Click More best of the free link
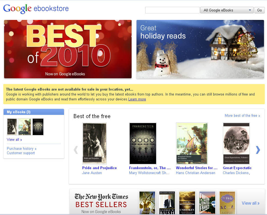Viewport: 267px width, 215px height. point(242,116)
